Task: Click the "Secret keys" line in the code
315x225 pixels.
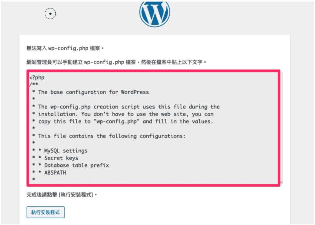Action: 55,158
